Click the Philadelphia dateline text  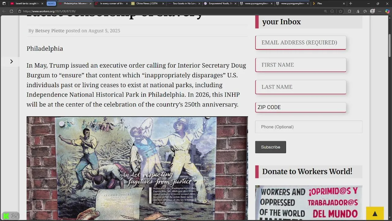(45, 48)
